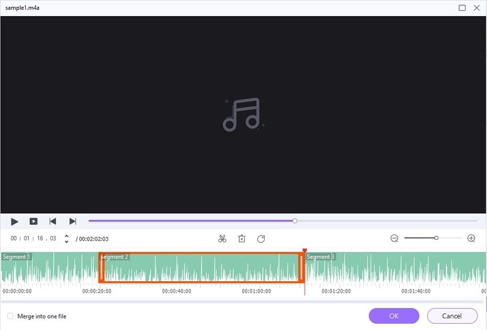Click the 00:01:40:00 timeline mark
487x330 pixels.
click(x=416, y=291)
